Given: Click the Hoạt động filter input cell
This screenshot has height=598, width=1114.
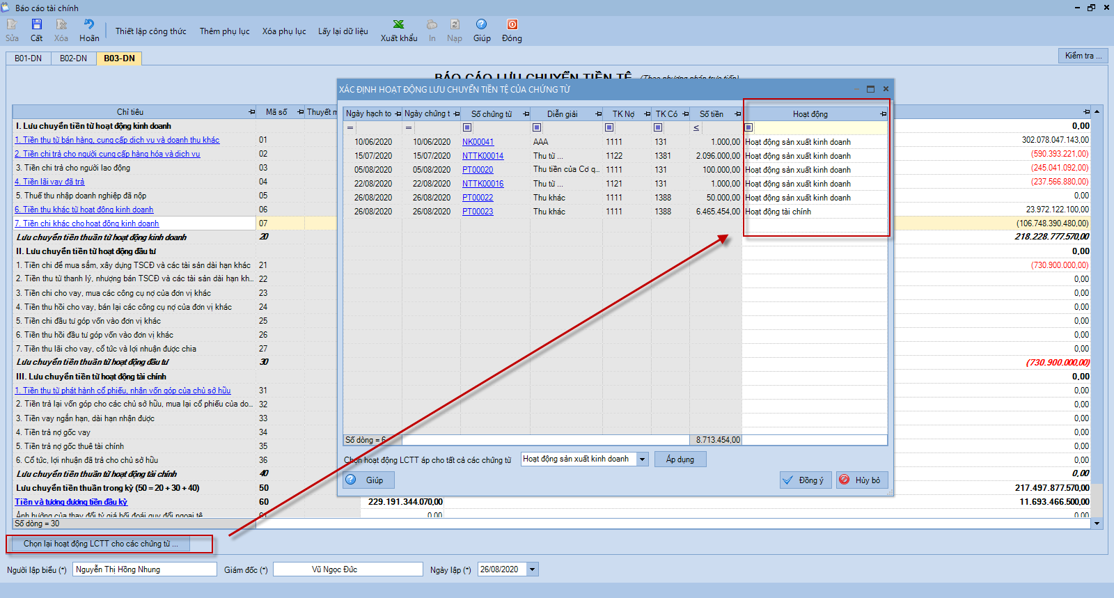Looking at the screenshot, I should point(819,127).
